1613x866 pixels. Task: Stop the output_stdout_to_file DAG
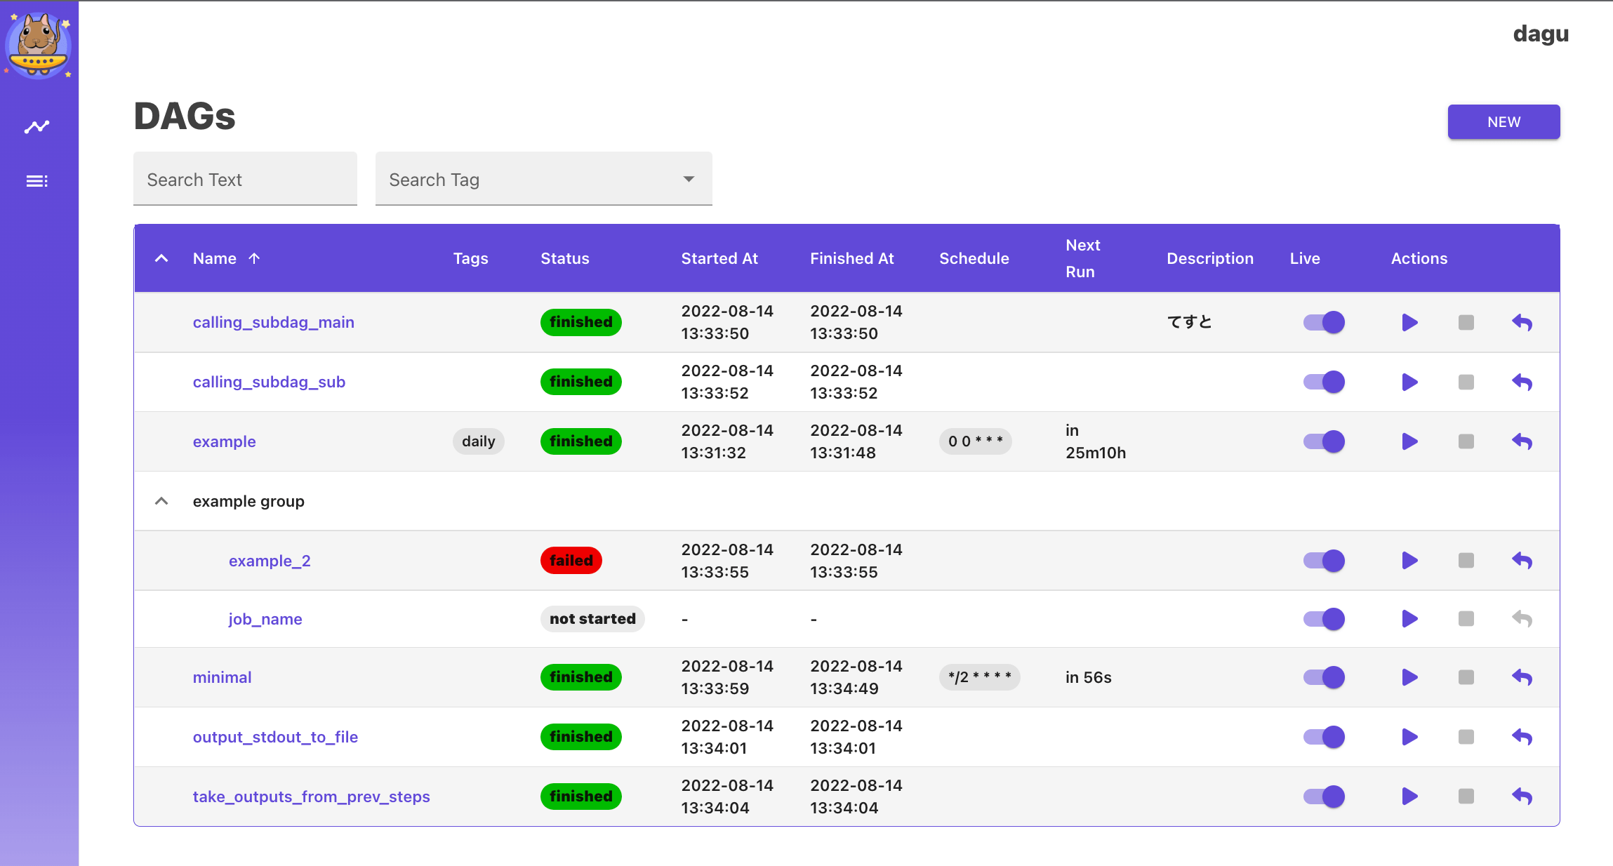[x=1466, y=737]
